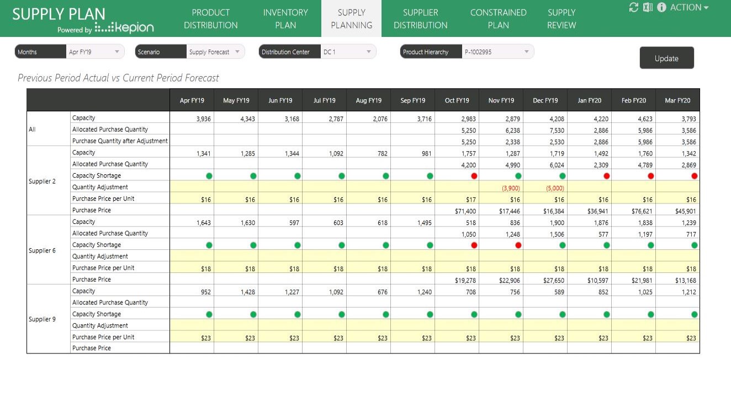
Task: Switch to the Inventory Plan tab
Action: (x=285, y=19)
